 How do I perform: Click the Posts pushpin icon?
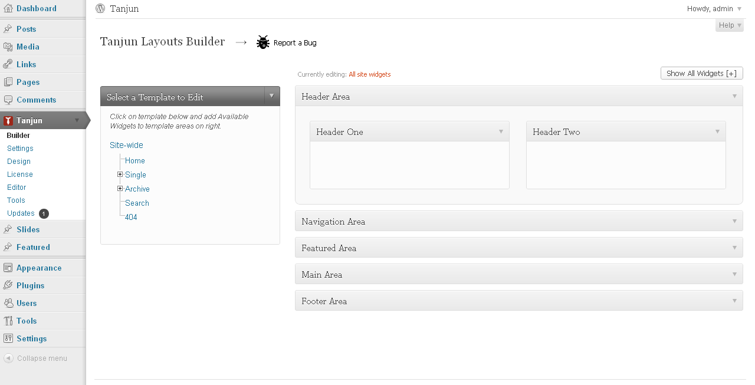8,29
